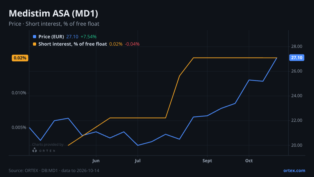Click the 24.00 price axis label

coord(297,96)
